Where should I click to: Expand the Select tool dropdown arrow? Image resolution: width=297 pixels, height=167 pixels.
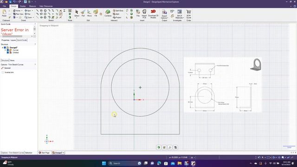[x=77, y=18]
